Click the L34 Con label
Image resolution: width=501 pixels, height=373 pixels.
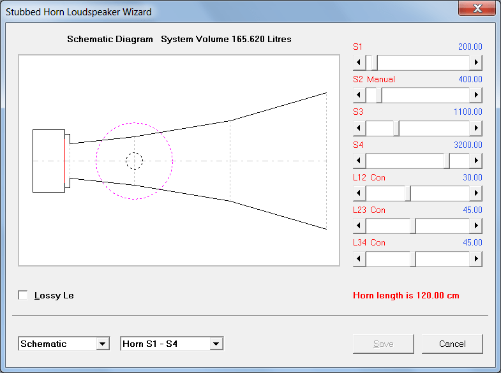coord(369,242)
